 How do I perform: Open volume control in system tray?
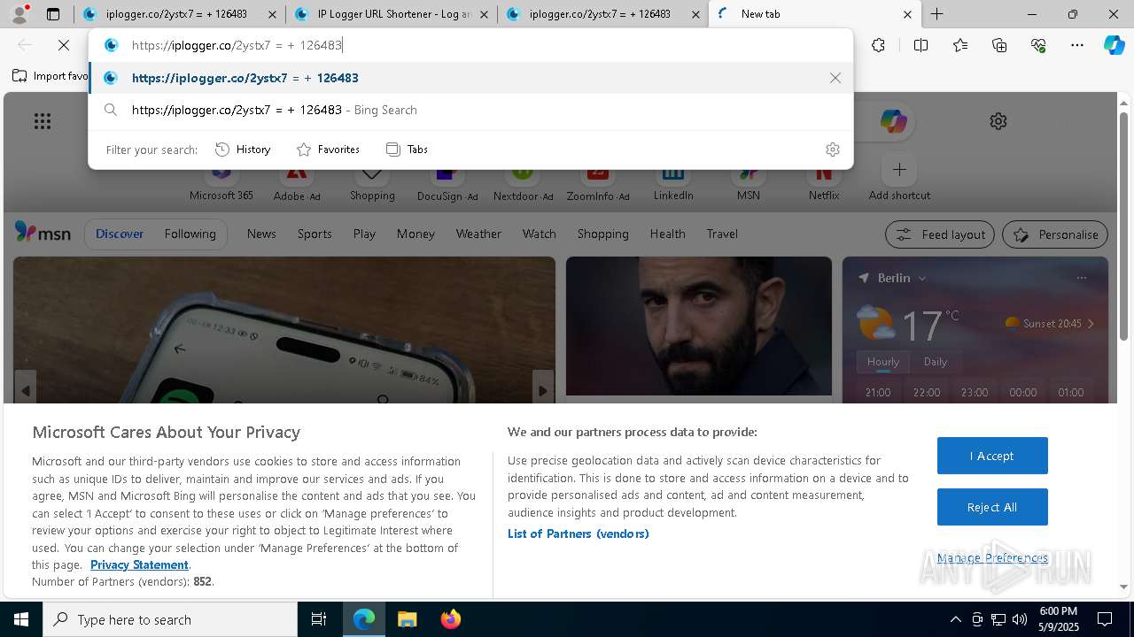(1020, 619)
